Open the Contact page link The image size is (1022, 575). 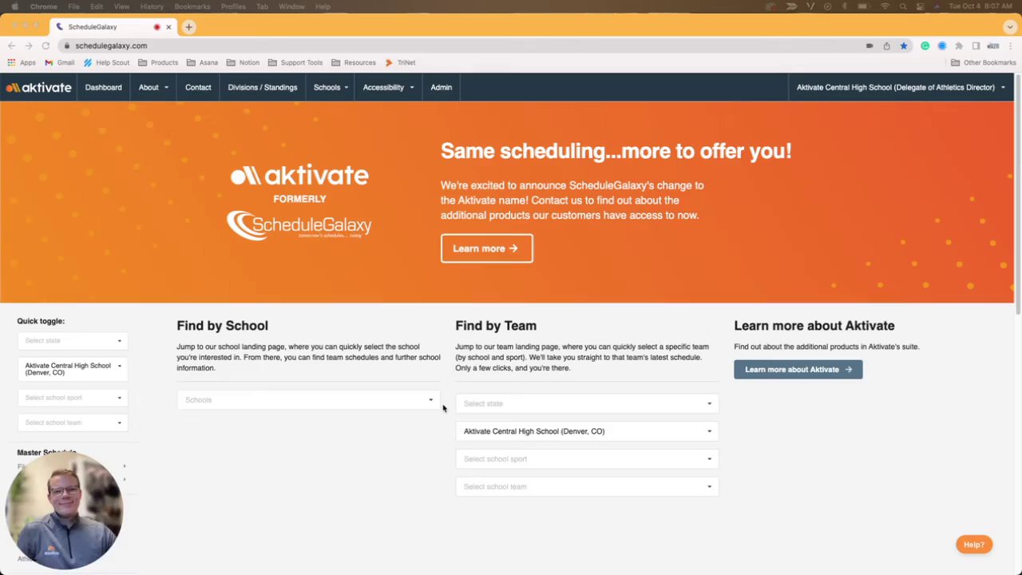point(198,87)
